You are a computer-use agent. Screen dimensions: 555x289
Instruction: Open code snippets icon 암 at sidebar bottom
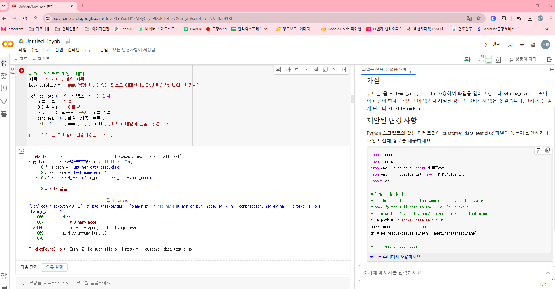pos(4,276)
